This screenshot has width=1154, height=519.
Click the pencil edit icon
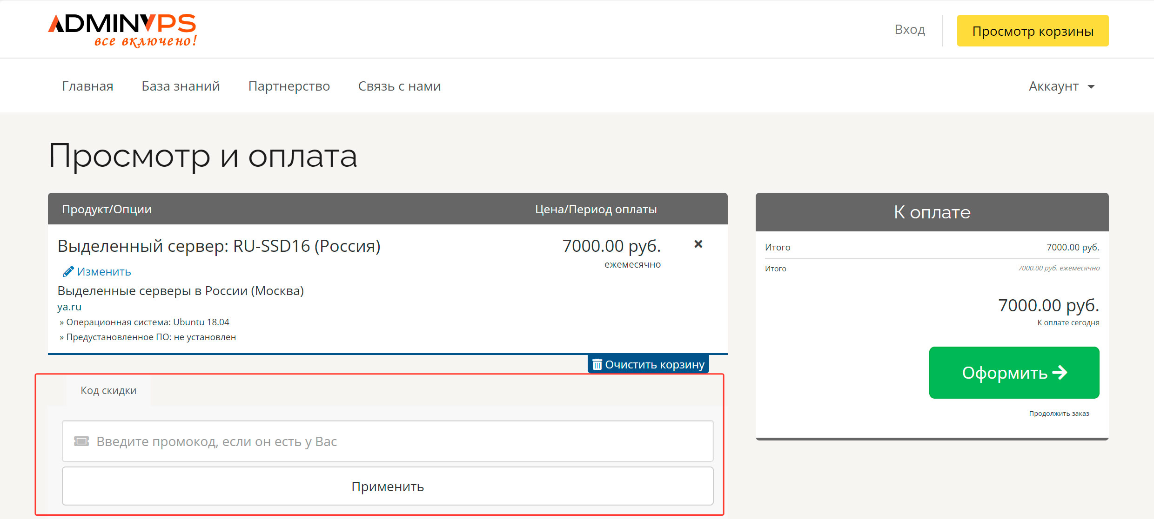68,271
